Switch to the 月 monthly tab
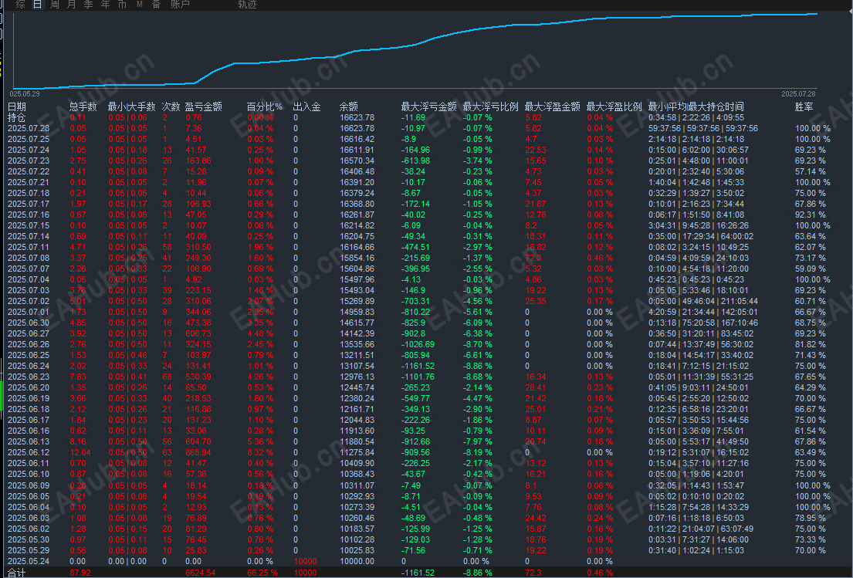 click(71, 5)
